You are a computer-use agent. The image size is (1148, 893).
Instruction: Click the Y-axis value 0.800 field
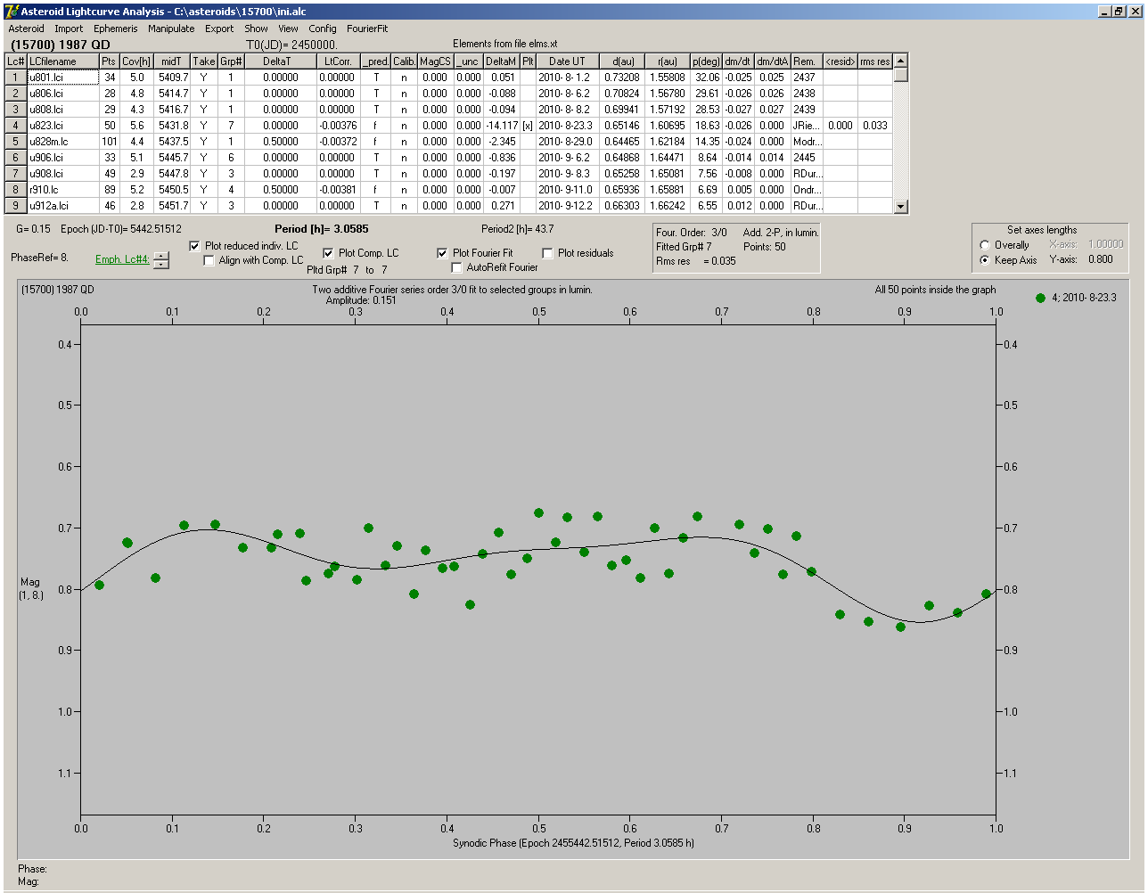[x=1101, y=259]
